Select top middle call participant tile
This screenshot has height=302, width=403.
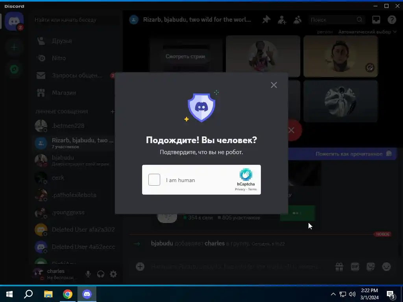pos(263,56)
